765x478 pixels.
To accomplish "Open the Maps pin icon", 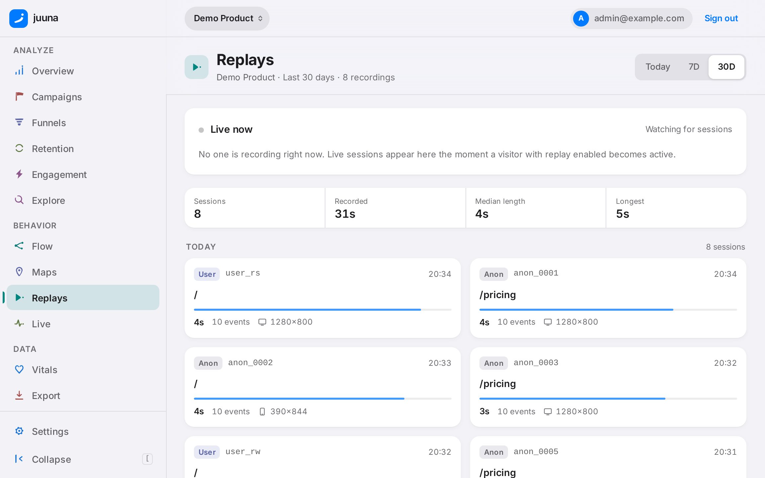I will point(19,272).
